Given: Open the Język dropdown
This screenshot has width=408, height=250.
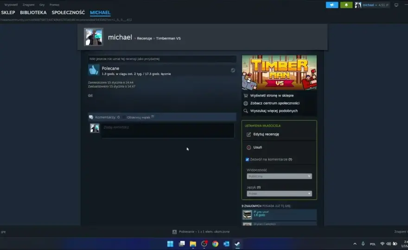Looking at the screenshot, I should click(x=279, y=194).
